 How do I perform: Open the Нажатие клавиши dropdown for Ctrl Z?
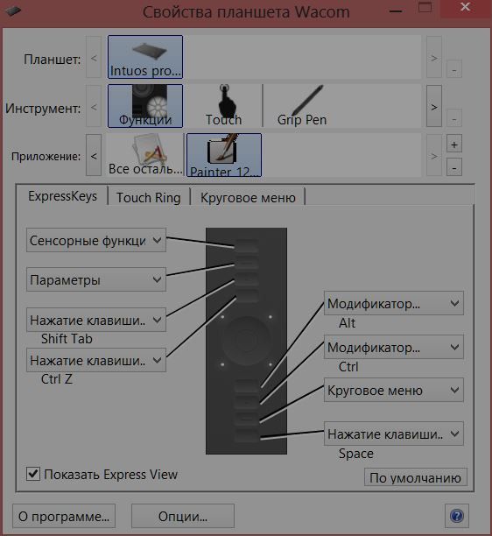(x=96, y=360)
